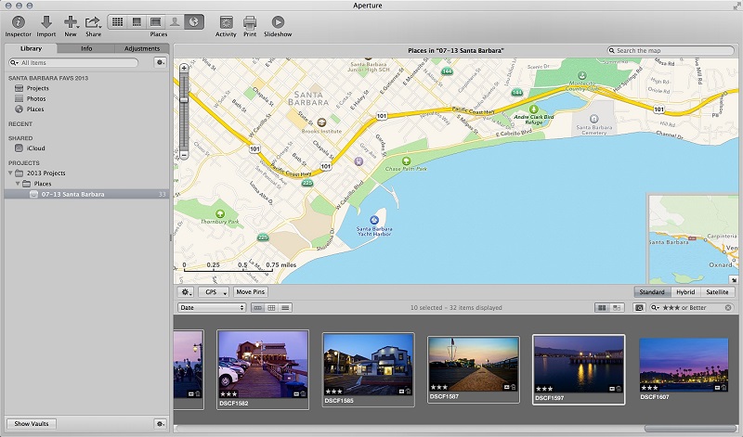Switch to the Info tab
Viewport: 743px width, 437px height.
click(86, 48)
